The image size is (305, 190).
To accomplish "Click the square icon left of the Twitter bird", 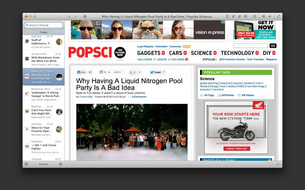I will pos(227,17).
